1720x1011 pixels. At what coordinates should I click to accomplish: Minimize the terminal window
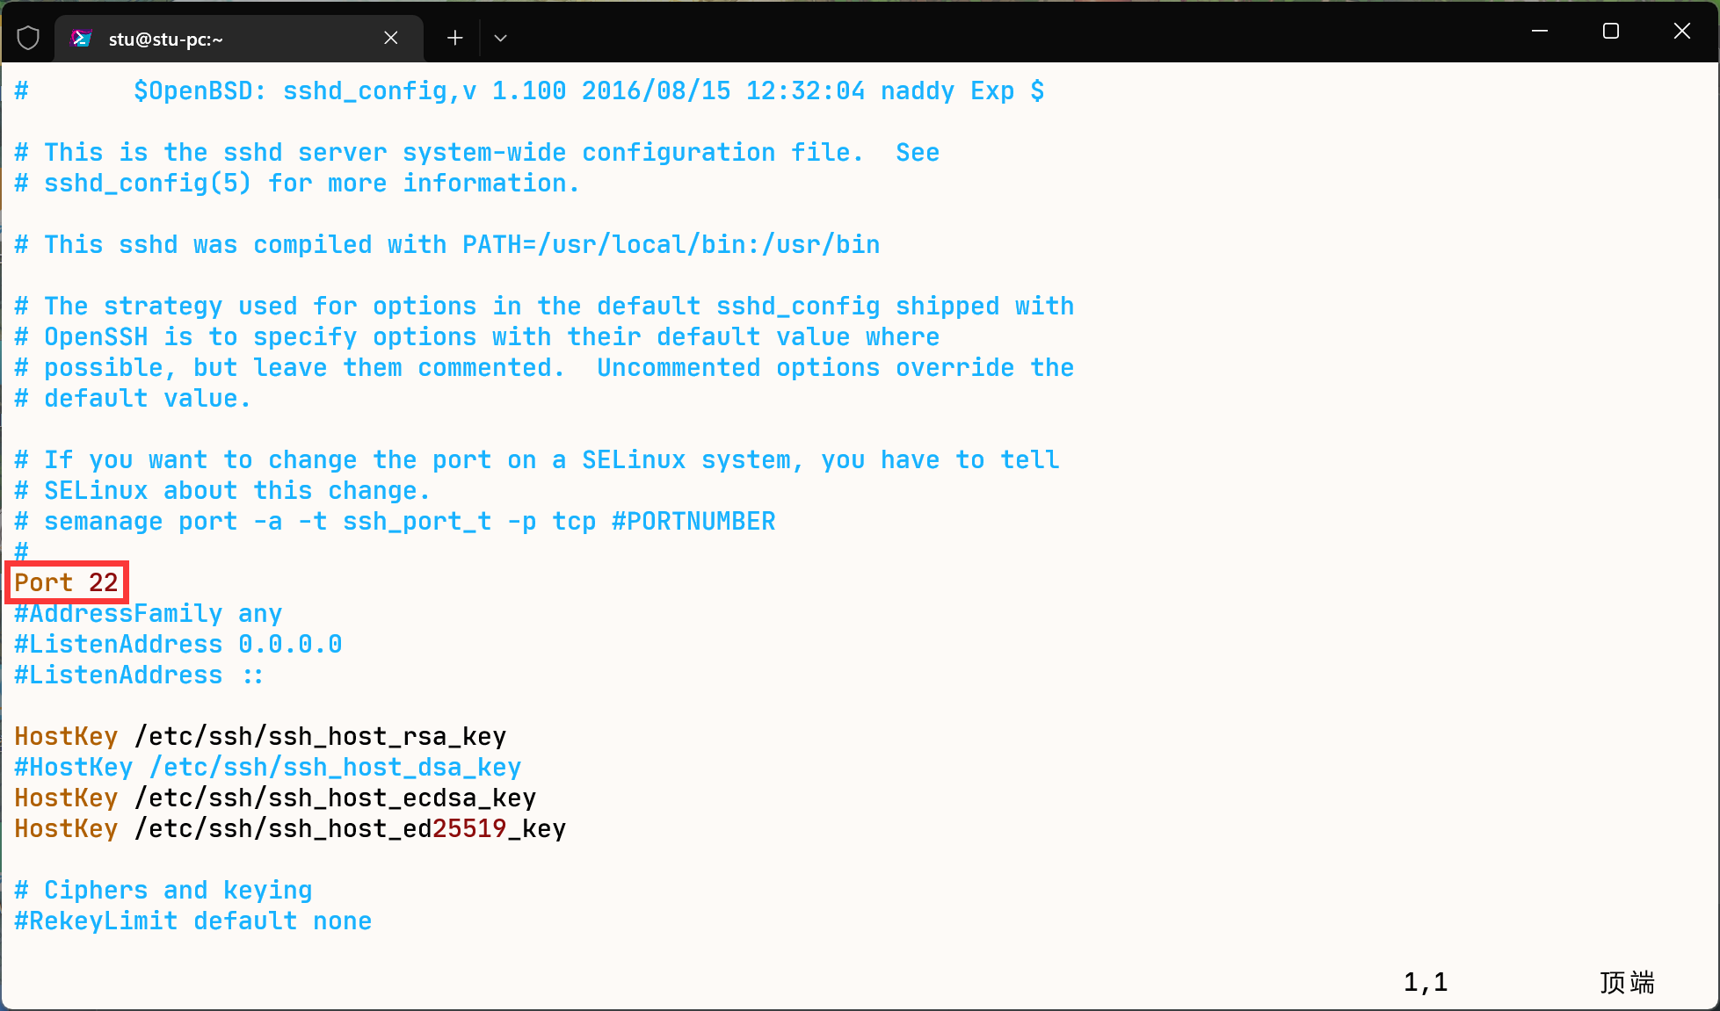(x=1540, y=32)
